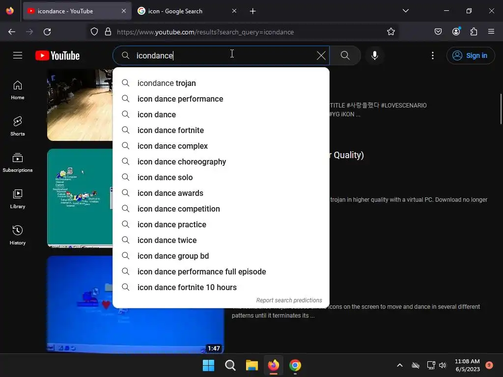Open a new tab
The image size is (503, 377).
pos(253,11)
